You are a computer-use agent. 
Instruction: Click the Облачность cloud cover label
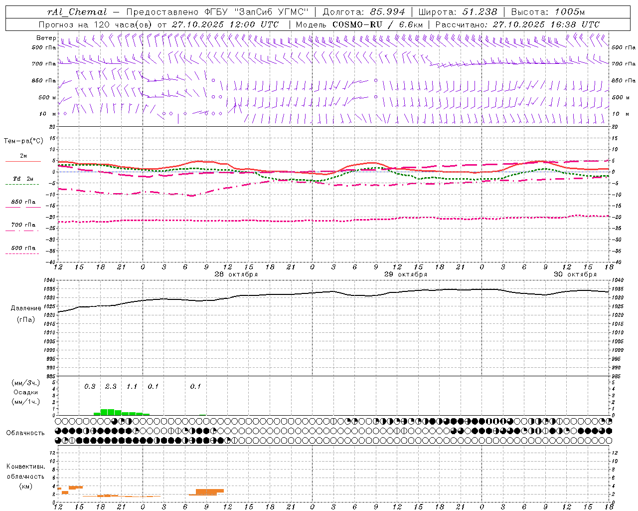(x=25, y=433)
